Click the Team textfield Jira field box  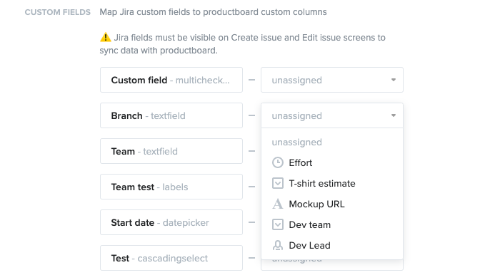tap(171, 151)
